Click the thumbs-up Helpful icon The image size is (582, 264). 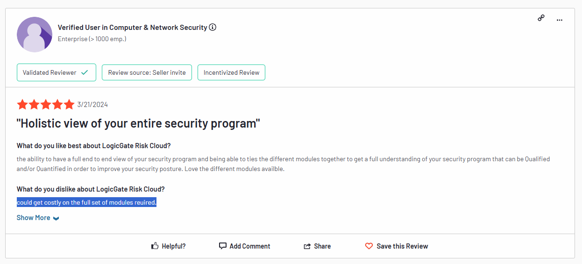click(155, 246)
